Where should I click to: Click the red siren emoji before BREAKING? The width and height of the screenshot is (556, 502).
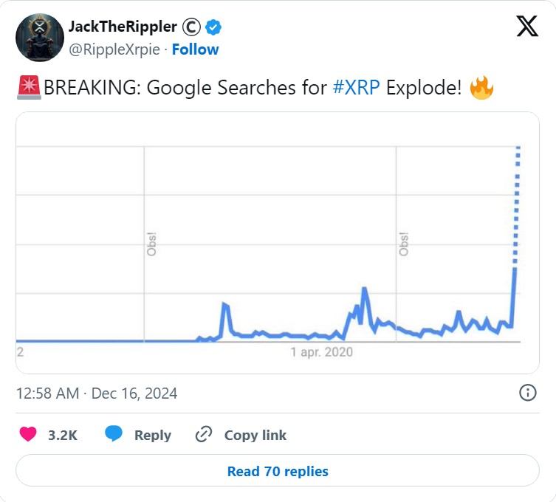29,88
